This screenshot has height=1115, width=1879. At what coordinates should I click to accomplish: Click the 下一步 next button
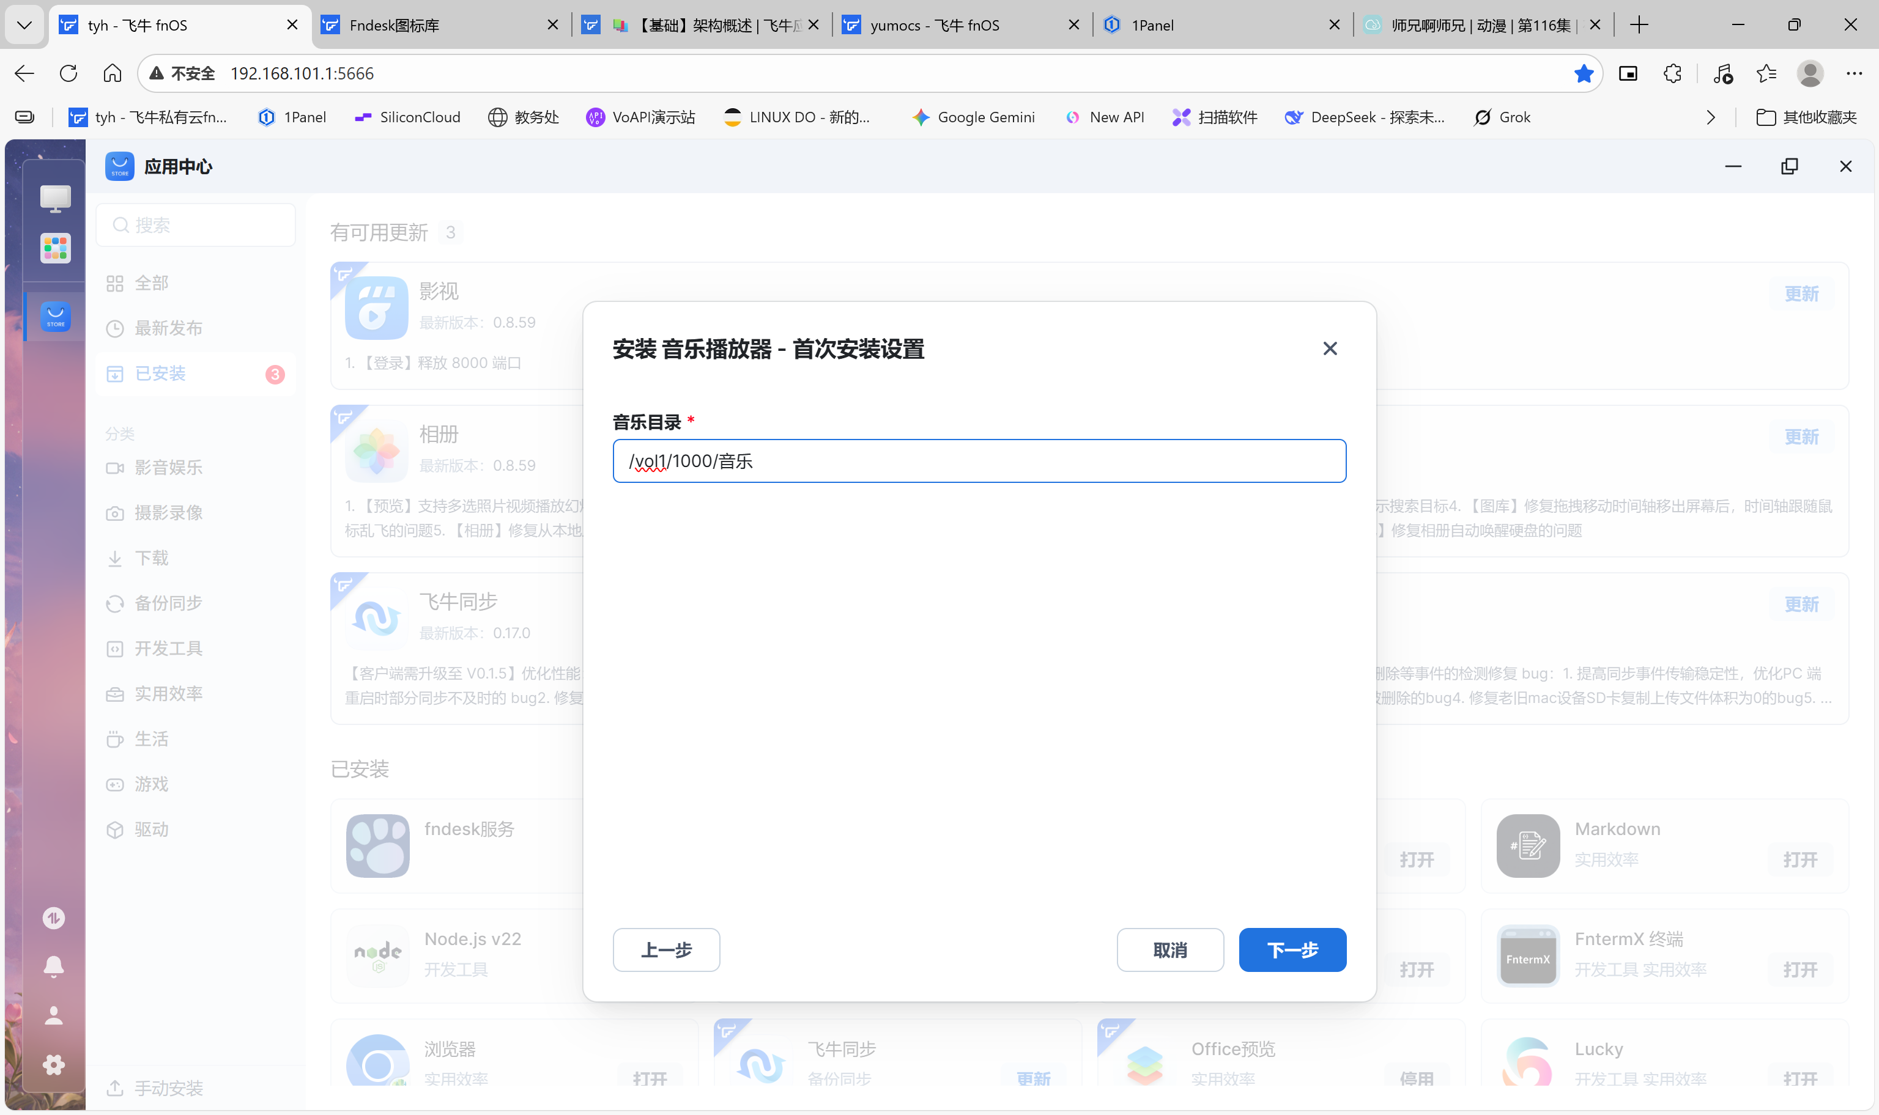(1292, 950)
